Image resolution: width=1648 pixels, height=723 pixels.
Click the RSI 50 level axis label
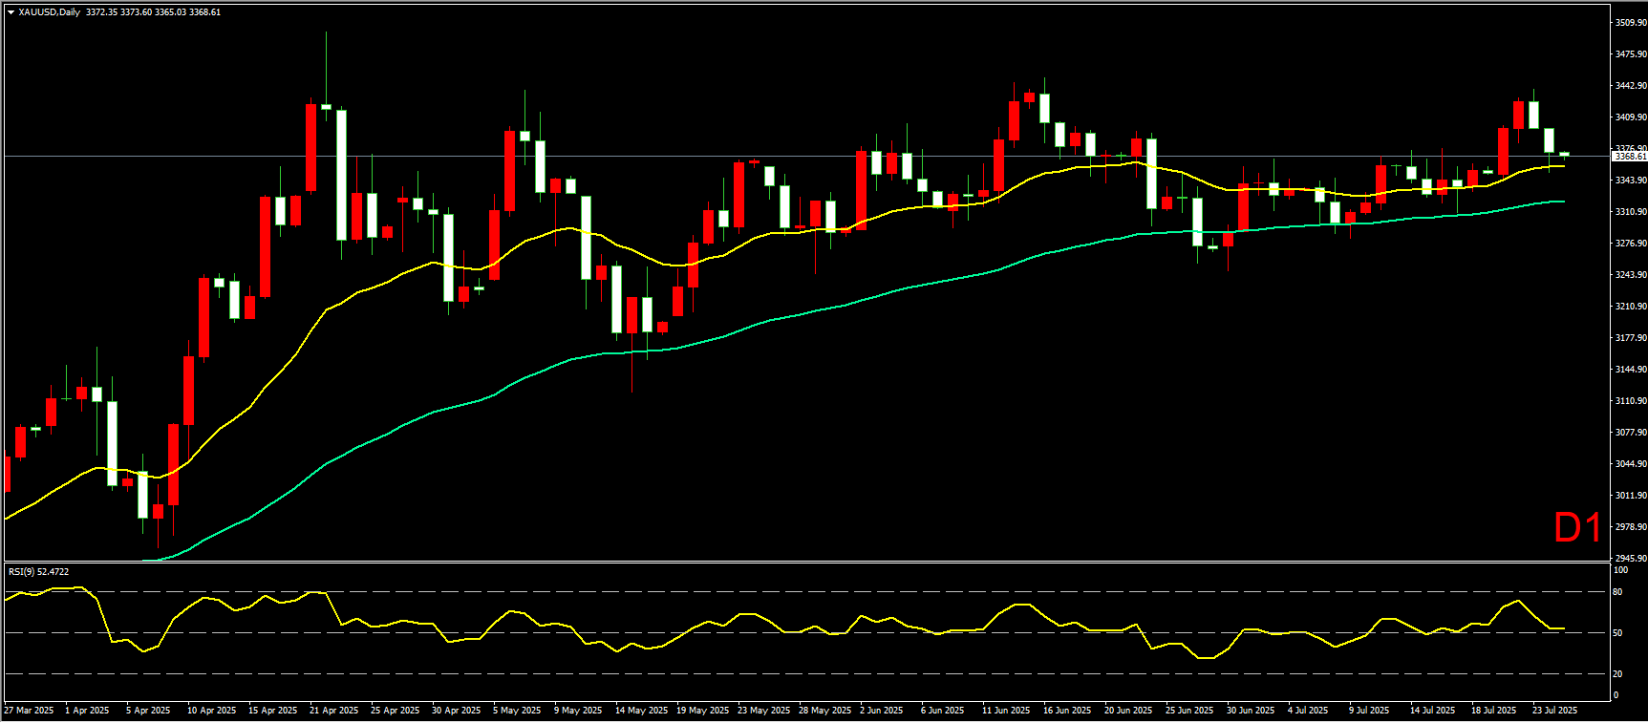click(x=1617, y=633)
